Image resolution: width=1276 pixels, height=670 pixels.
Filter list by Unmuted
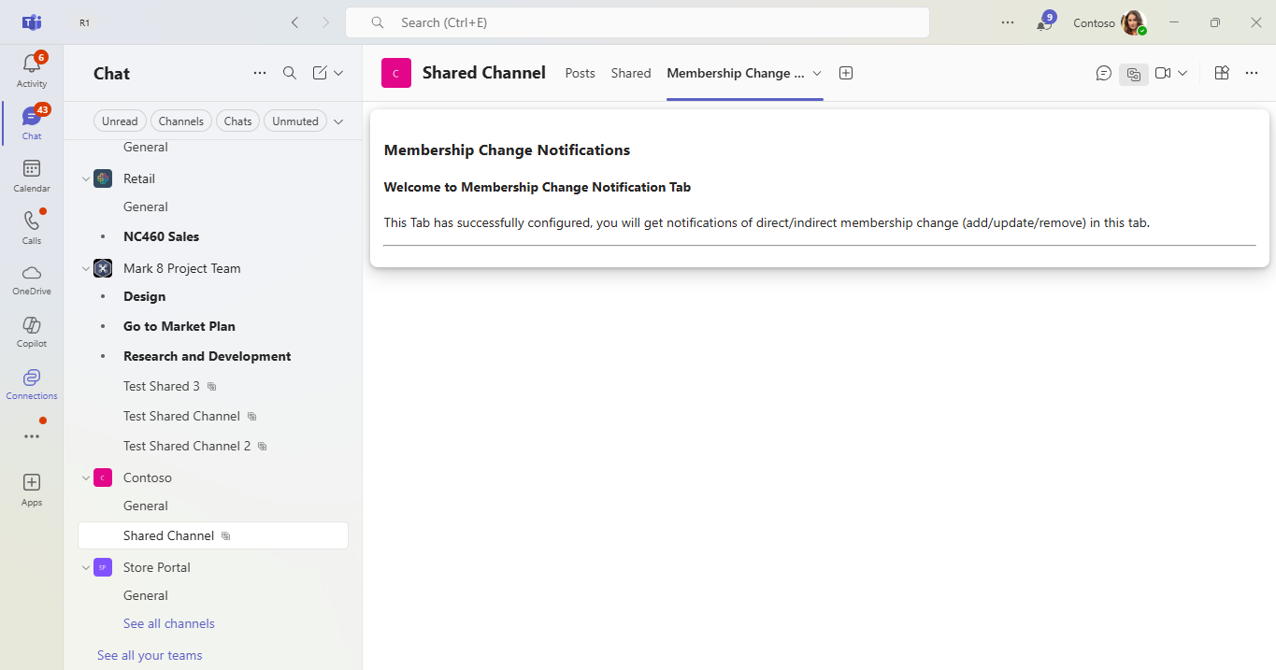pos(295,121)
